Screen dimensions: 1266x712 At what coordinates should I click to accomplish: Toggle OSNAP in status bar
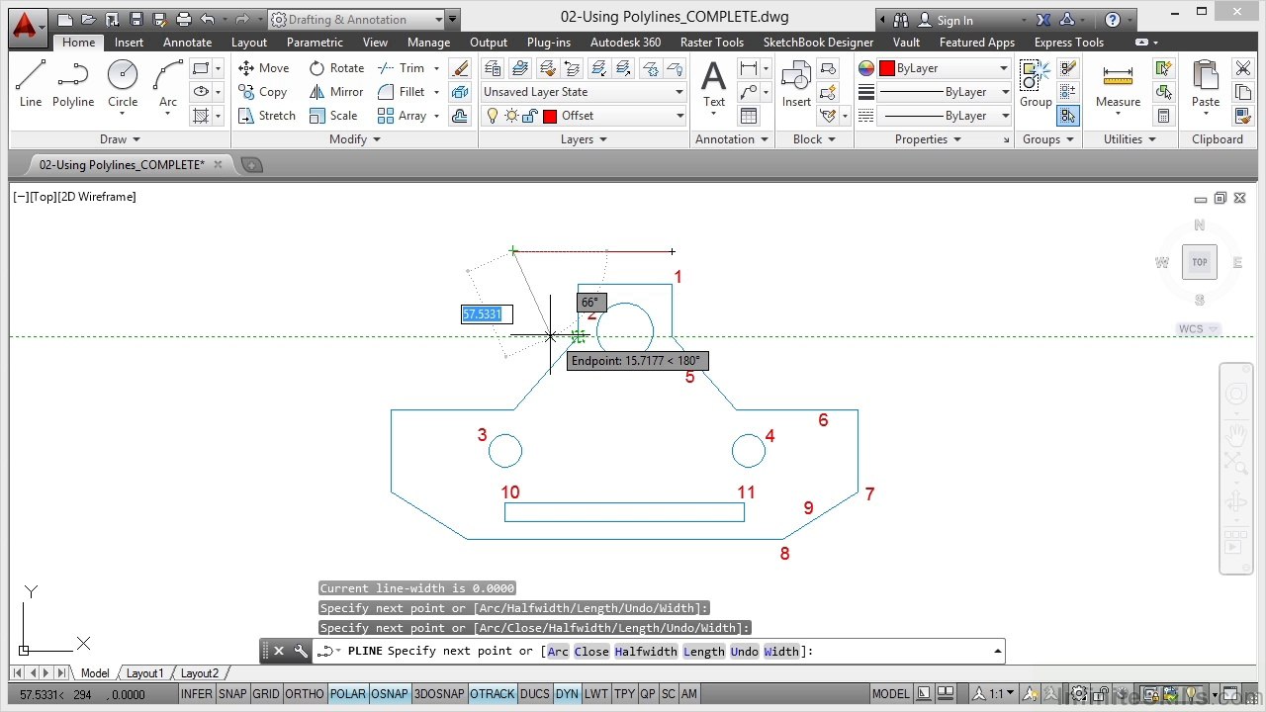tap(390, 694)
